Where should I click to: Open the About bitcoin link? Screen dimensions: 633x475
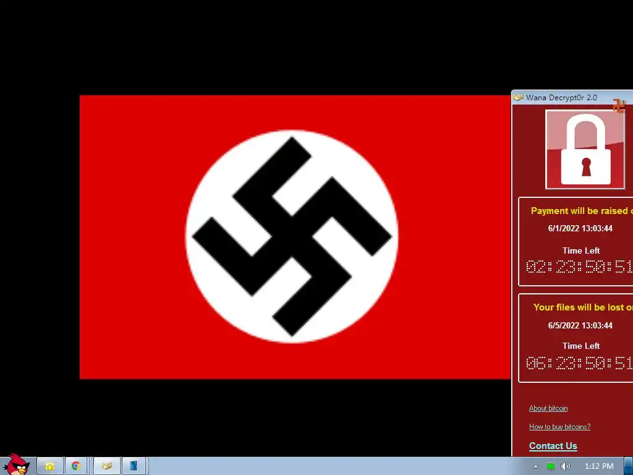pos(548,408)
